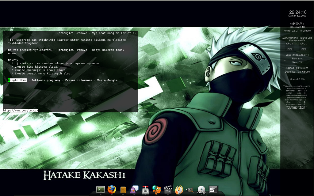
Task: Click the http://www.google.cz/ URL status line
Action: click(x=21, y=110)
